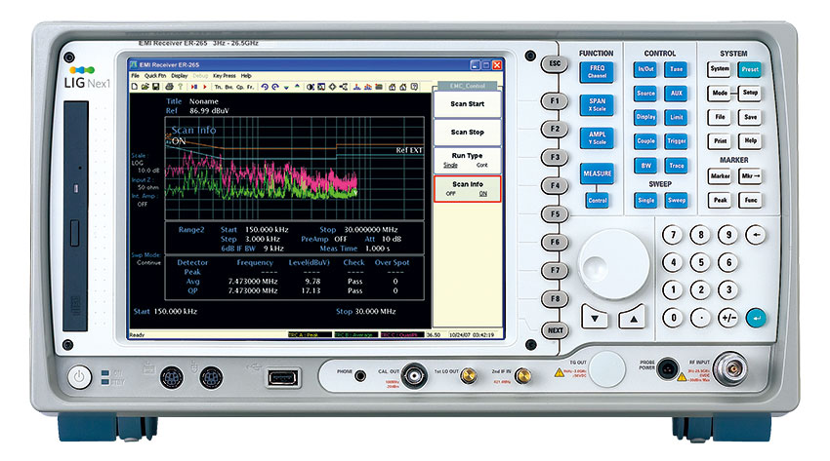Push the Peak marker key
Viewport: 830px width, 461px height.
point(720,200)
